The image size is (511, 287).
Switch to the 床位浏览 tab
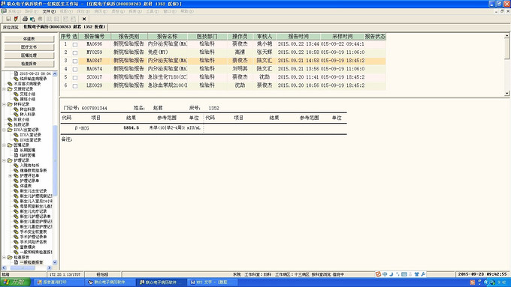point(11,27)
